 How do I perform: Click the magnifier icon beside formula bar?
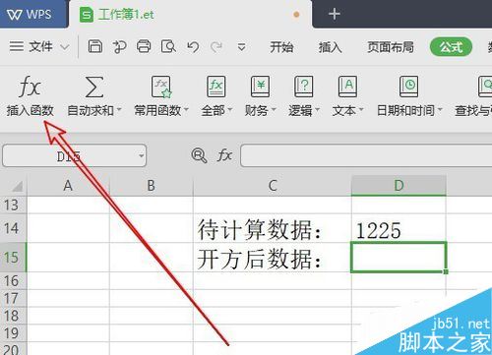[x=199, y=155]
